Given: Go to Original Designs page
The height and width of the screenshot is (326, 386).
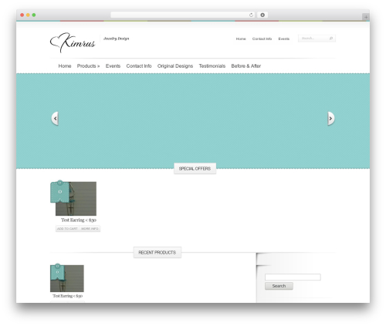Looking at the screenshot, I should (x=175, y=66).
